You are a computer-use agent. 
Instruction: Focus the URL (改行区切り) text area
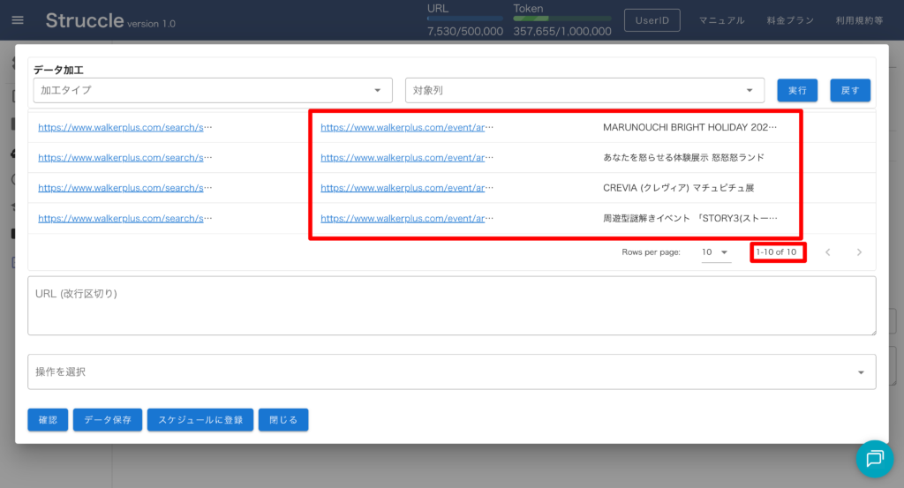coord(451,306)
